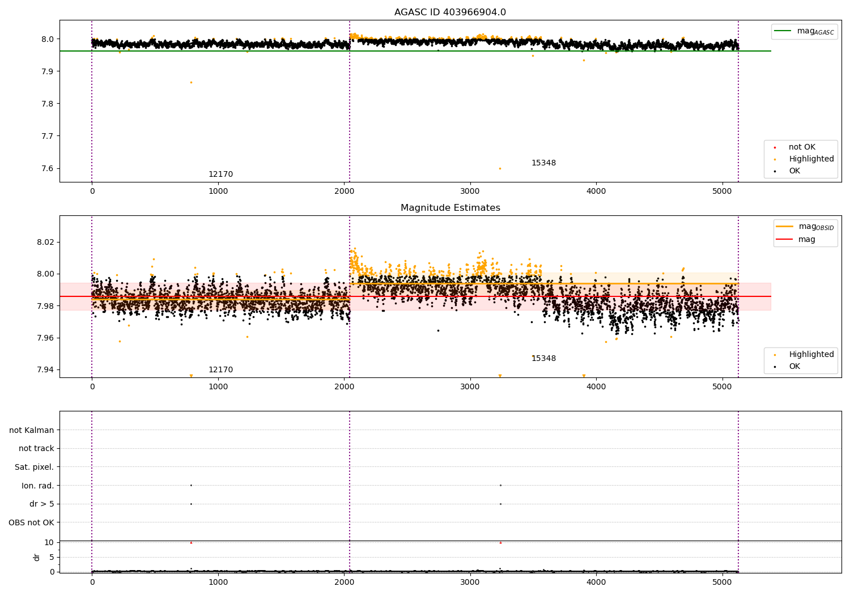
Task: Select the 'dr > 5' row label
Action: point(42,504)
